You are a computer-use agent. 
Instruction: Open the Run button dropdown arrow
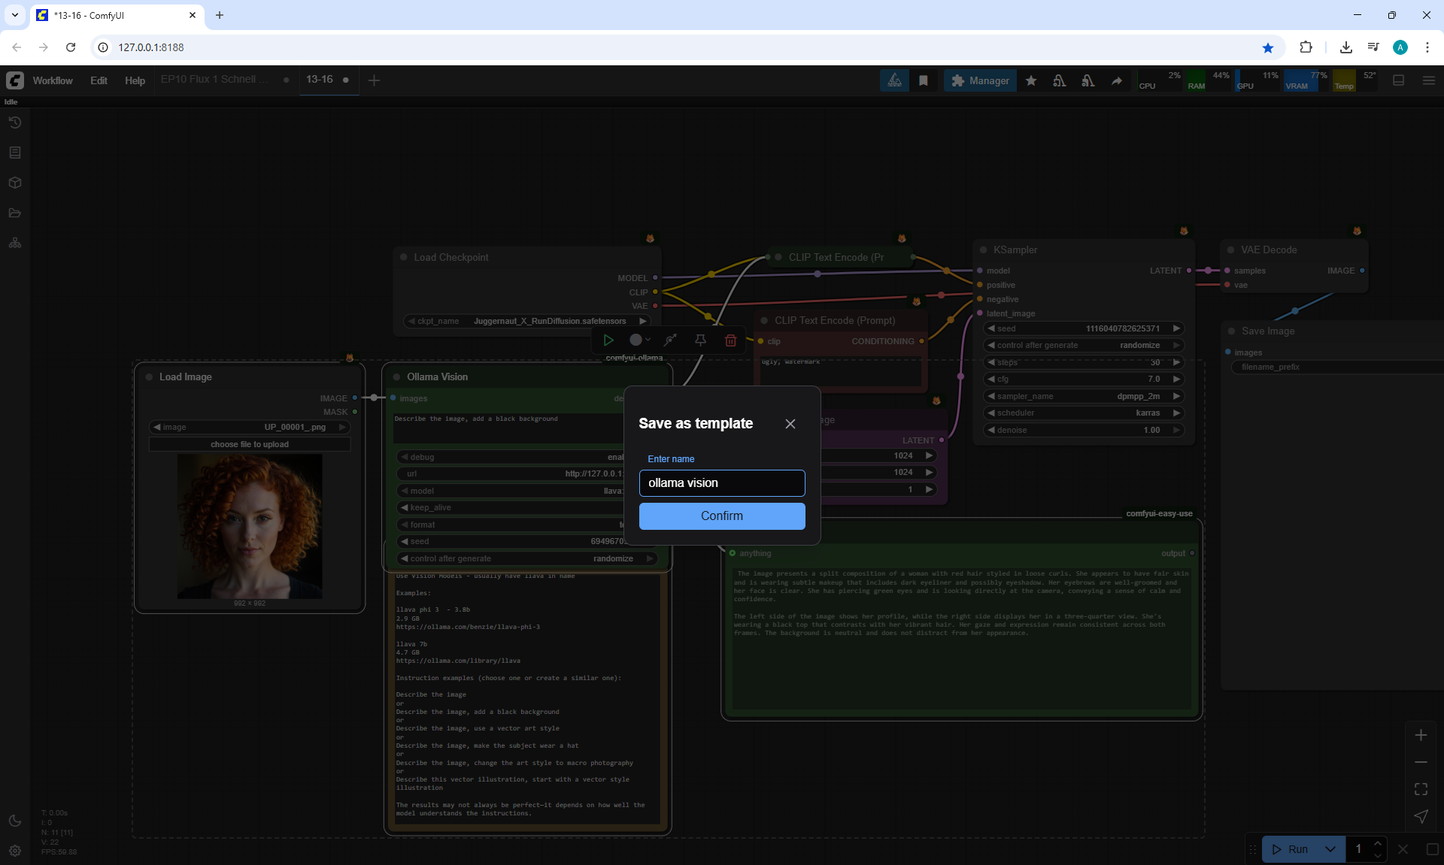tap(1330, 849)
